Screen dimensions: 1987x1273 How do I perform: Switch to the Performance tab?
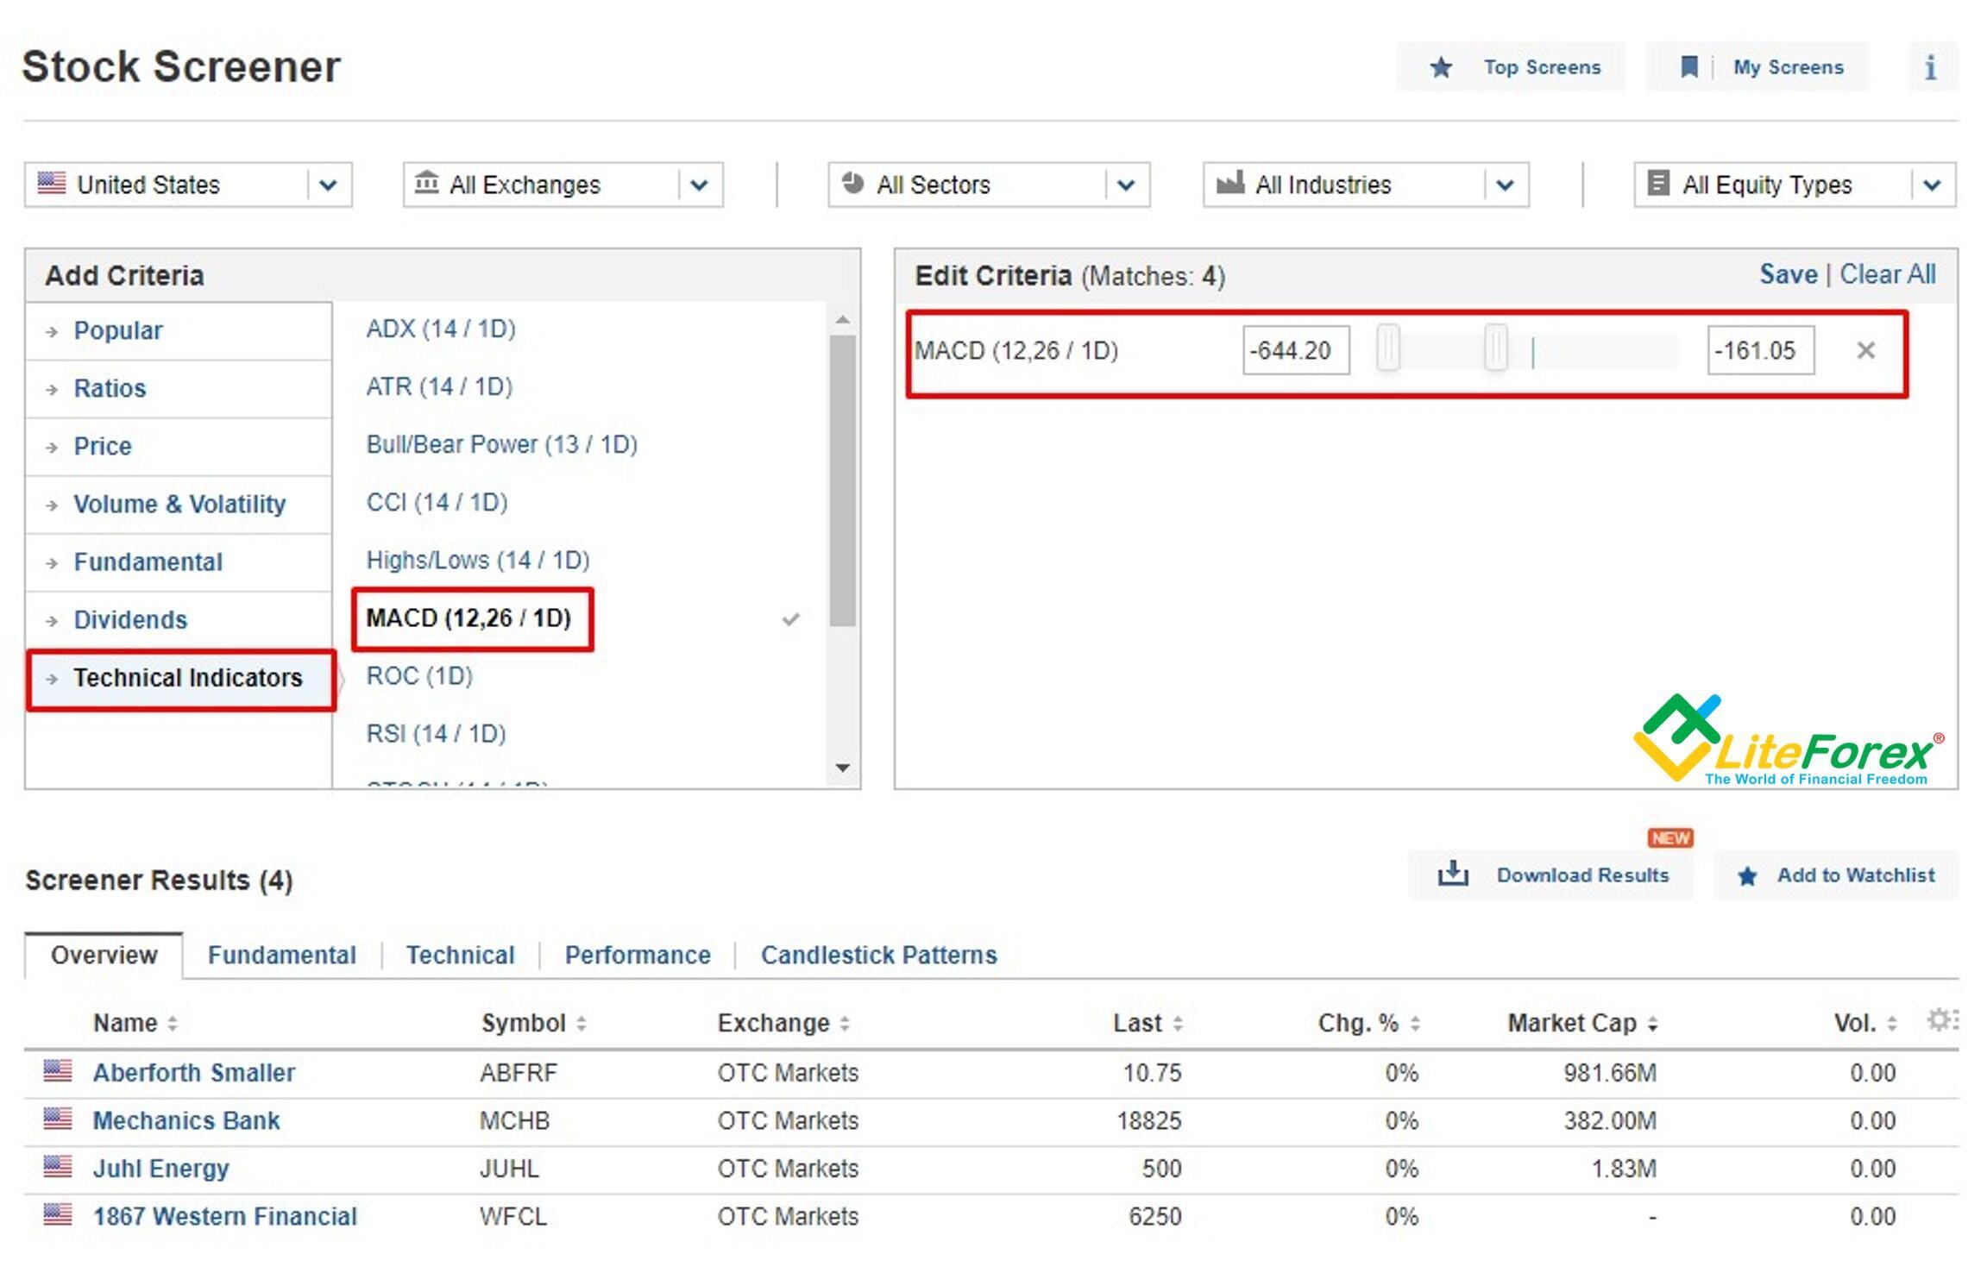(638, 956)
